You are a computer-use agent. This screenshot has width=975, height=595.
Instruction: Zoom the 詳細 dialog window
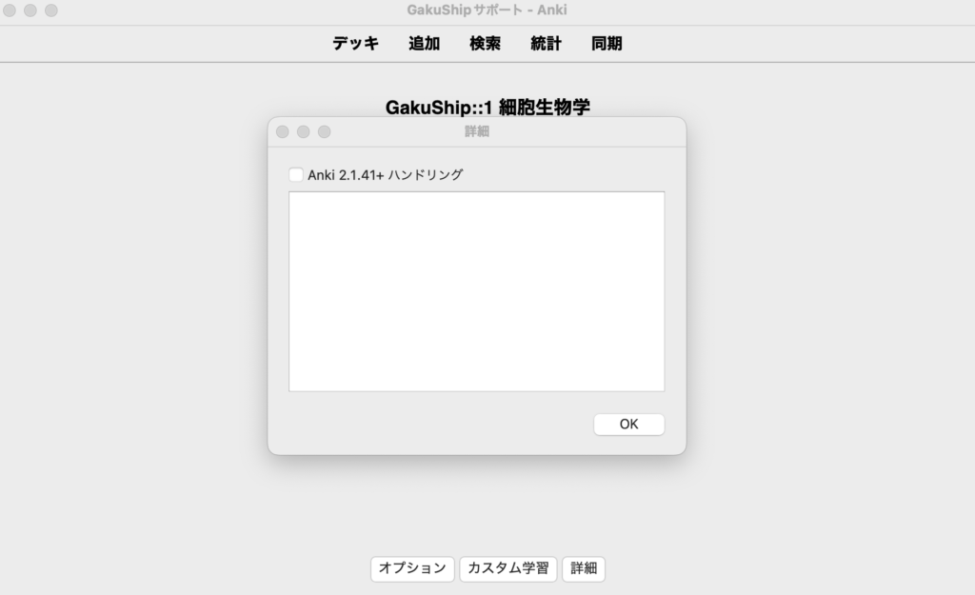tap(325, 132)
